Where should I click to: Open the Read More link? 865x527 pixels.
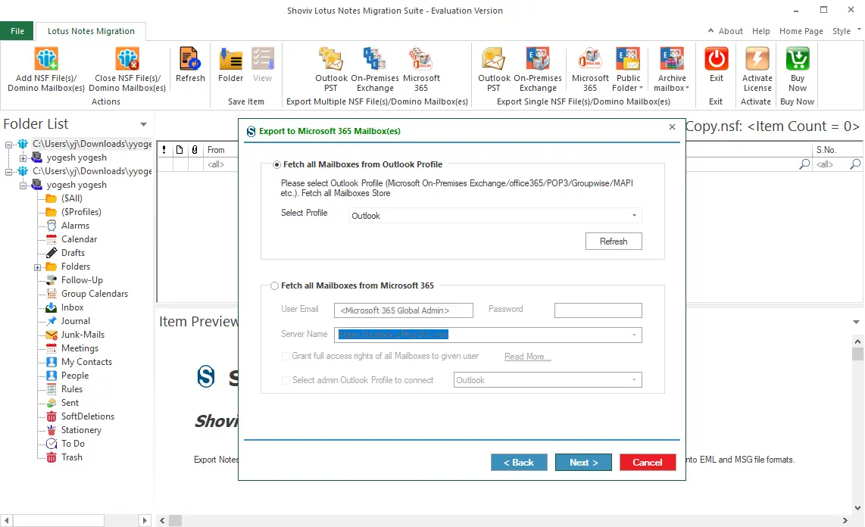[527, 357]
